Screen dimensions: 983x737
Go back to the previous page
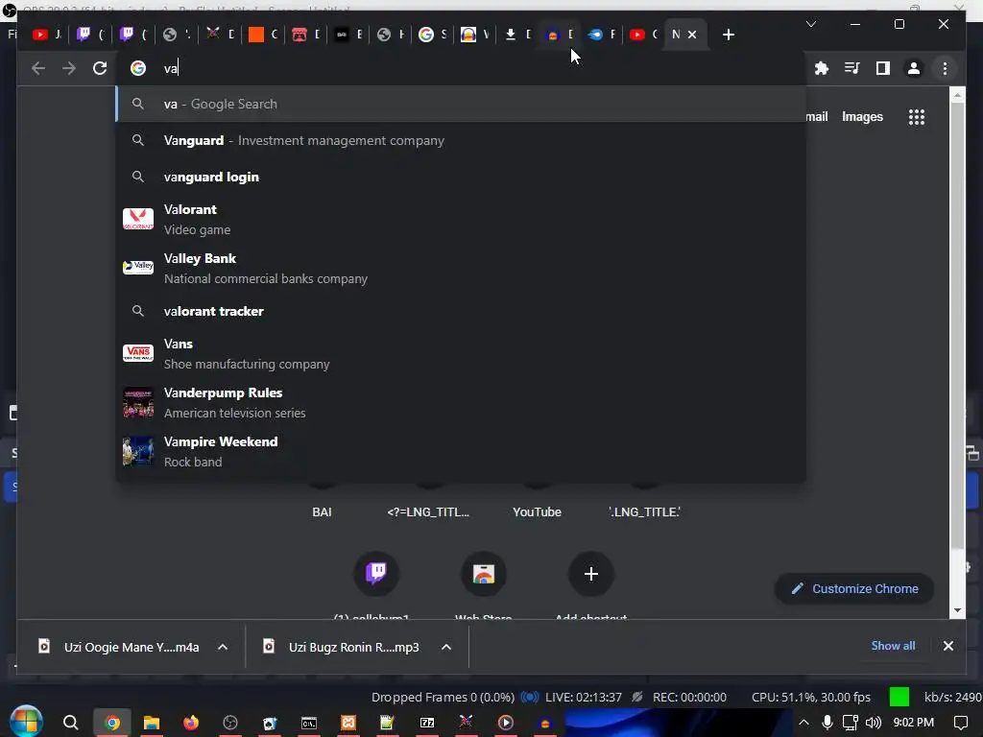(x=38, y=68)
